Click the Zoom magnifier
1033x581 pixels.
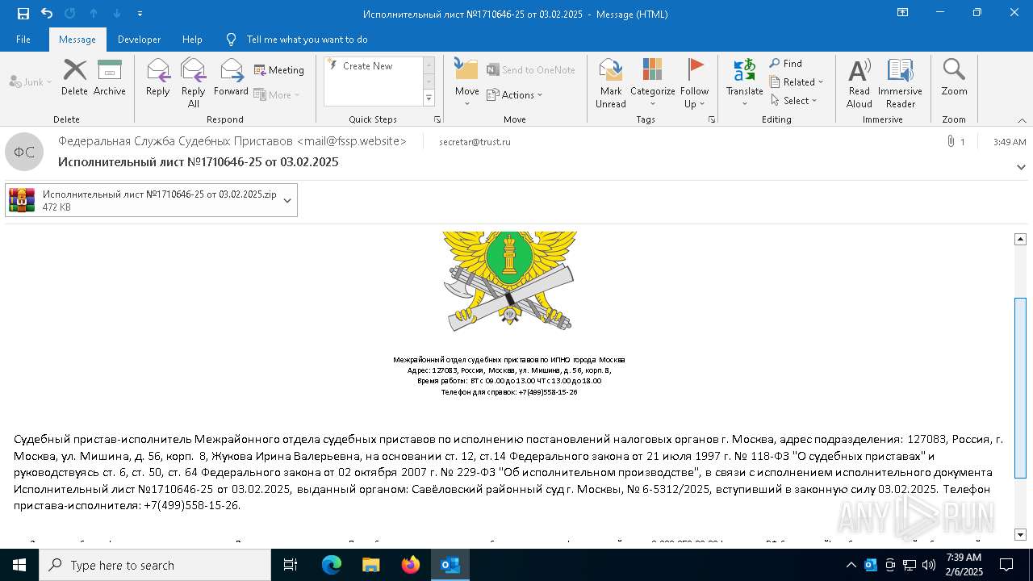click(954, 78)
